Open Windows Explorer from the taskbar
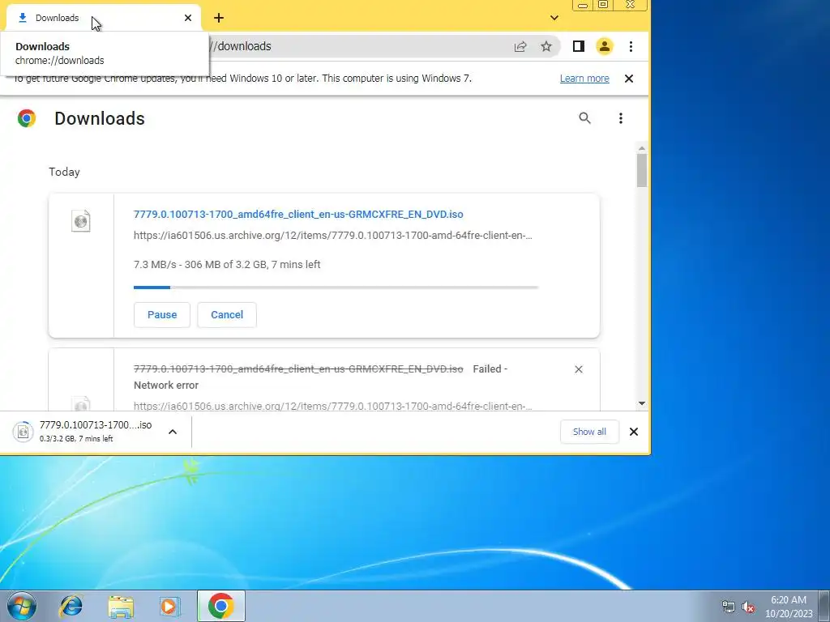The height and width of the screenshot is (622, 830). (121, 606)
